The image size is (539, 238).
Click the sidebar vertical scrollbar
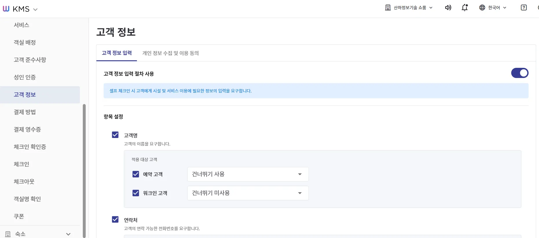click(x=84, y=170)
